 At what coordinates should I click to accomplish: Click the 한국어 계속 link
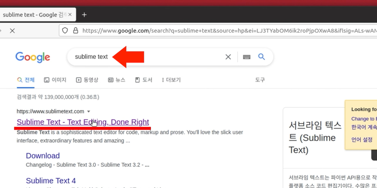364,127
